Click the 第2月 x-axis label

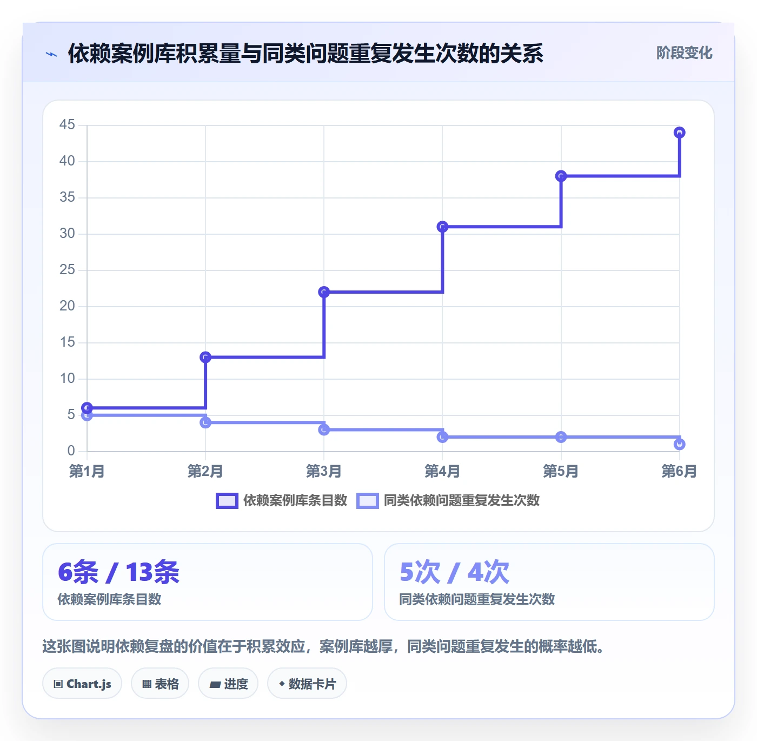(205, 471)
